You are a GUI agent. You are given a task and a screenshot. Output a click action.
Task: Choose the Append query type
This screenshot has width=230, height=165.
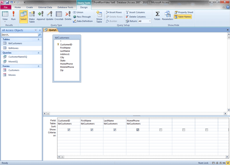41,16
